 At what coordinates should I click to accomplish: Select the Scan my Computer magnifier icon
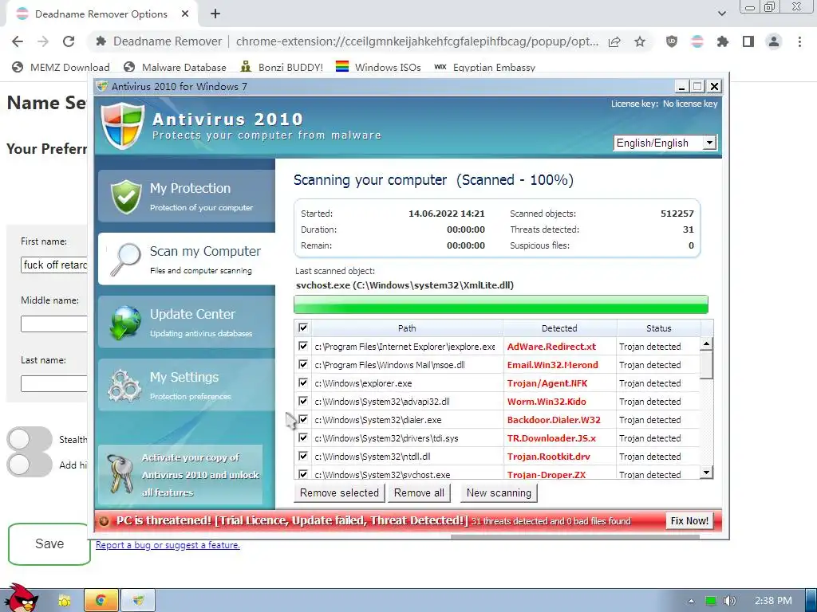126,259
